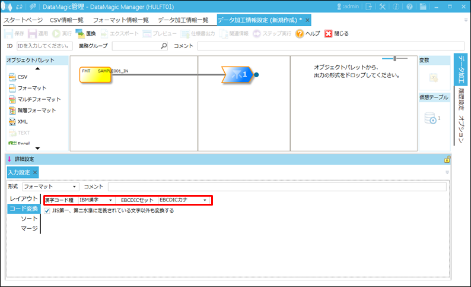Open ヘルプ (help) from the toolbar
The image size is (471, 287).
pos(300,33)
